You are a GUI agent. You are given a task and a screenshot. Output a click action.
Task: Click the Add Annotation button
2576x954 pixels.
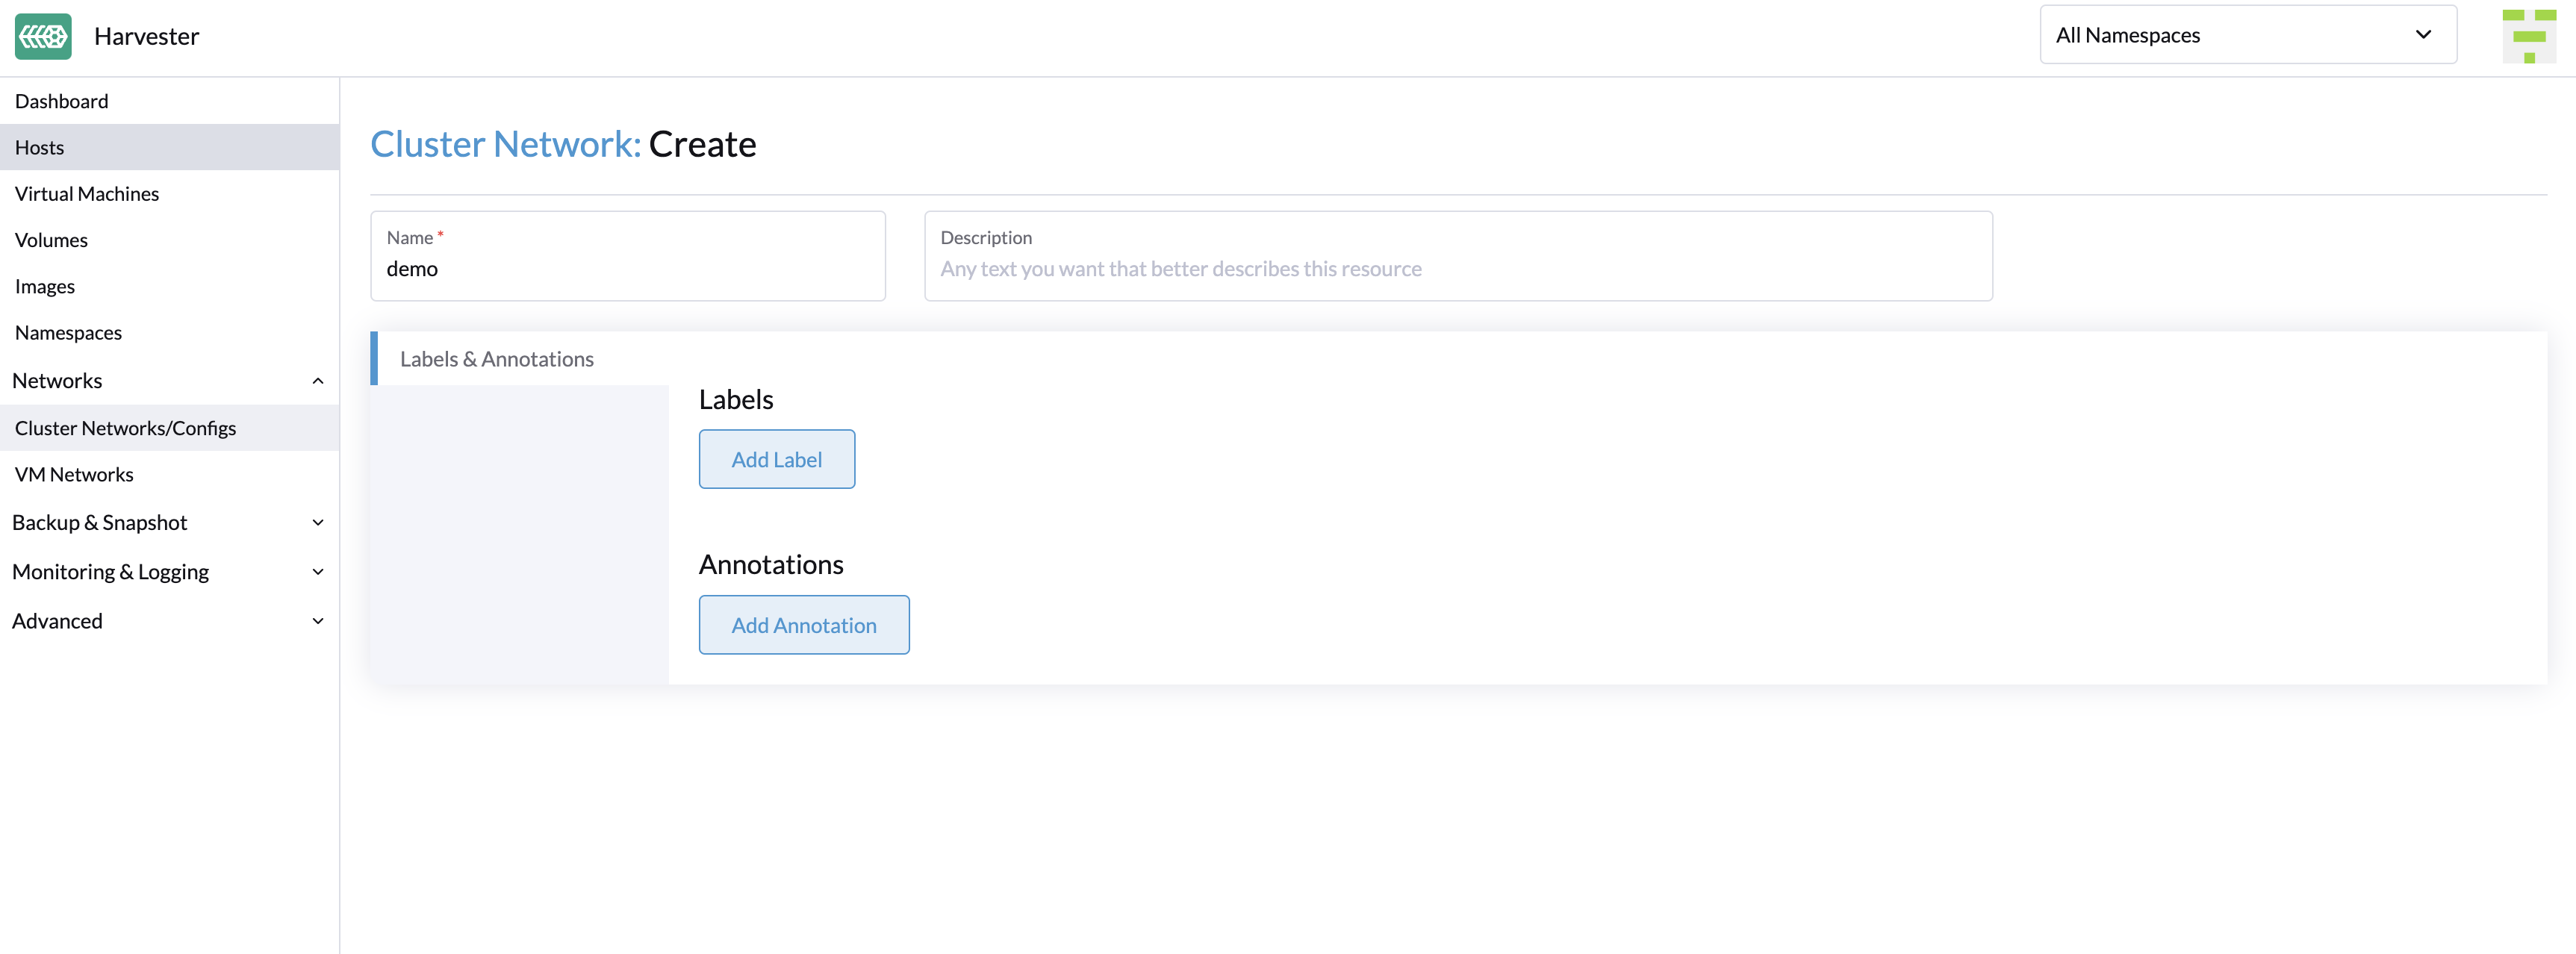pyautogui.click(x=803, y=624)
